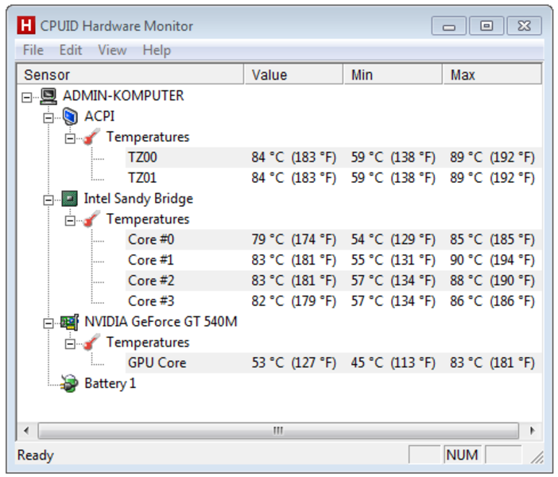Viewport: 558px width, 477px height.
Task: Click the Sensor column header
Action: click(130, 75)
